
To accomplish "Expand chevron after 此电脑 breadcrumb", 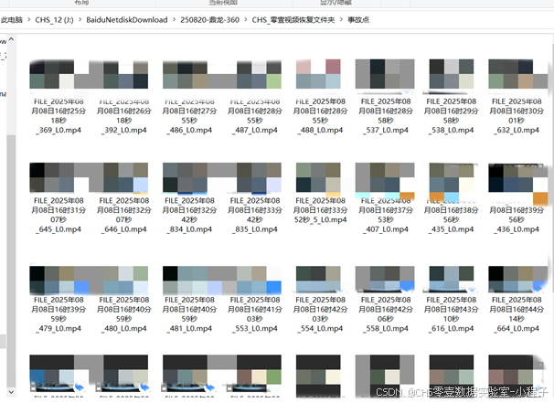I will (28, 20).
